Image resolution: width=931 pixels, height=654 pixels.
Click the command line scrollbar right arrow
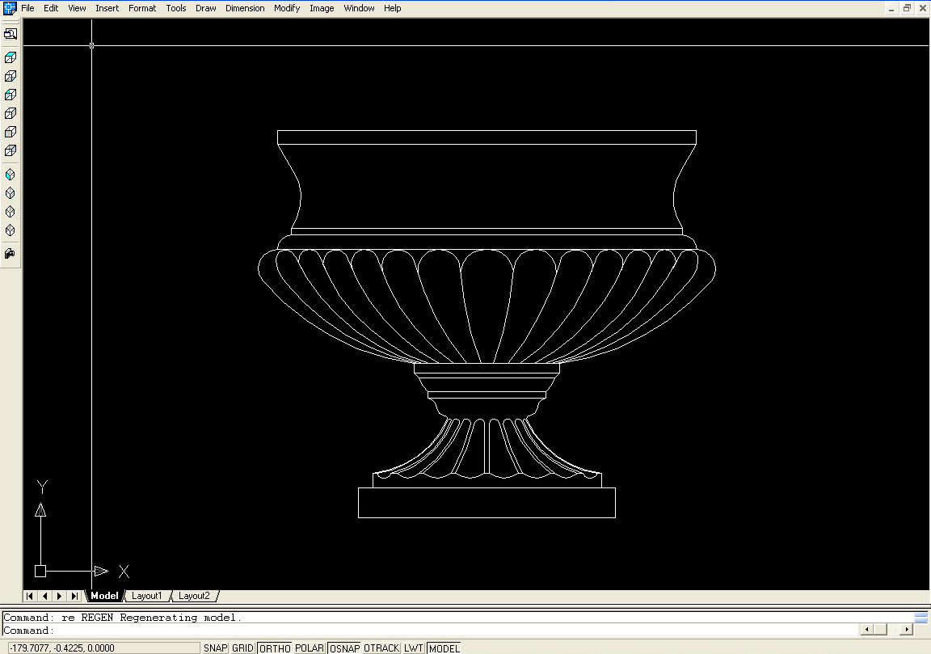(906, 629)
